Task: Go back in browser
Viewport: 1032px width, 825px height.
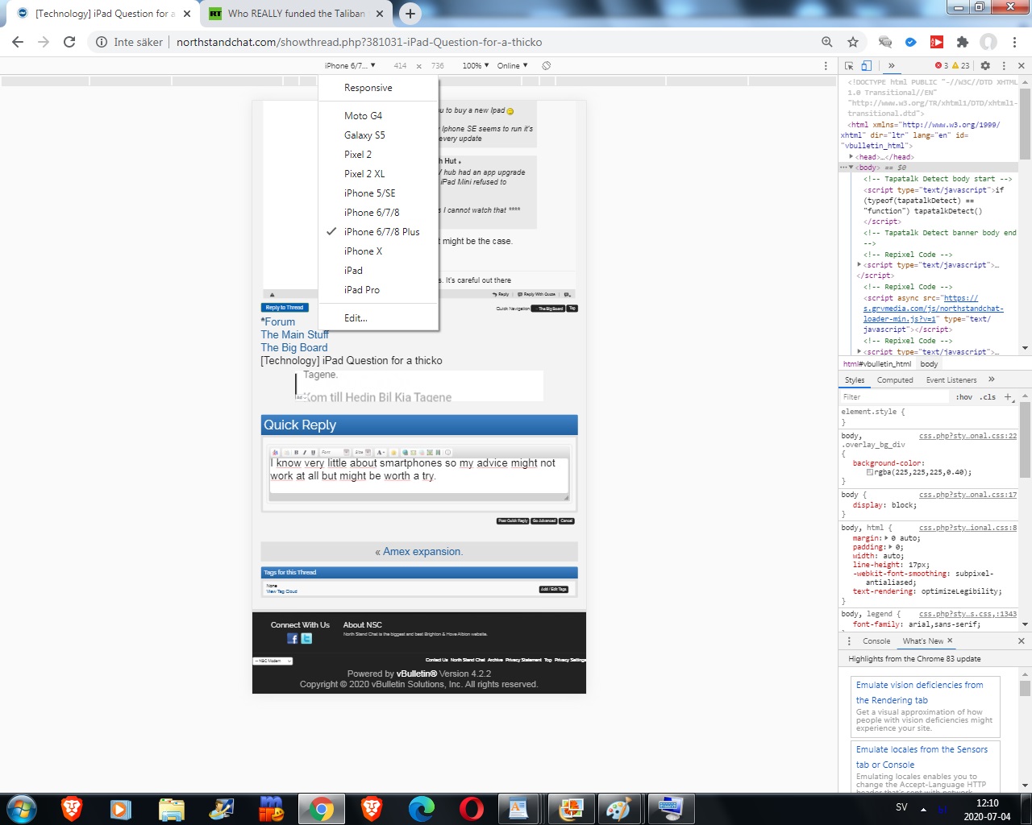Action: tap(18, 42)
